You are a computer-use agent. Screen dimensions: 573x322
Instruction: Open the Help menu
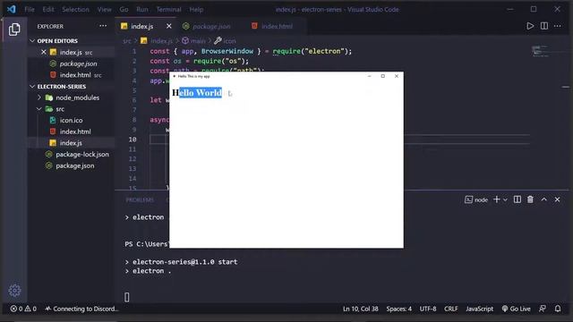pos(196,10)
